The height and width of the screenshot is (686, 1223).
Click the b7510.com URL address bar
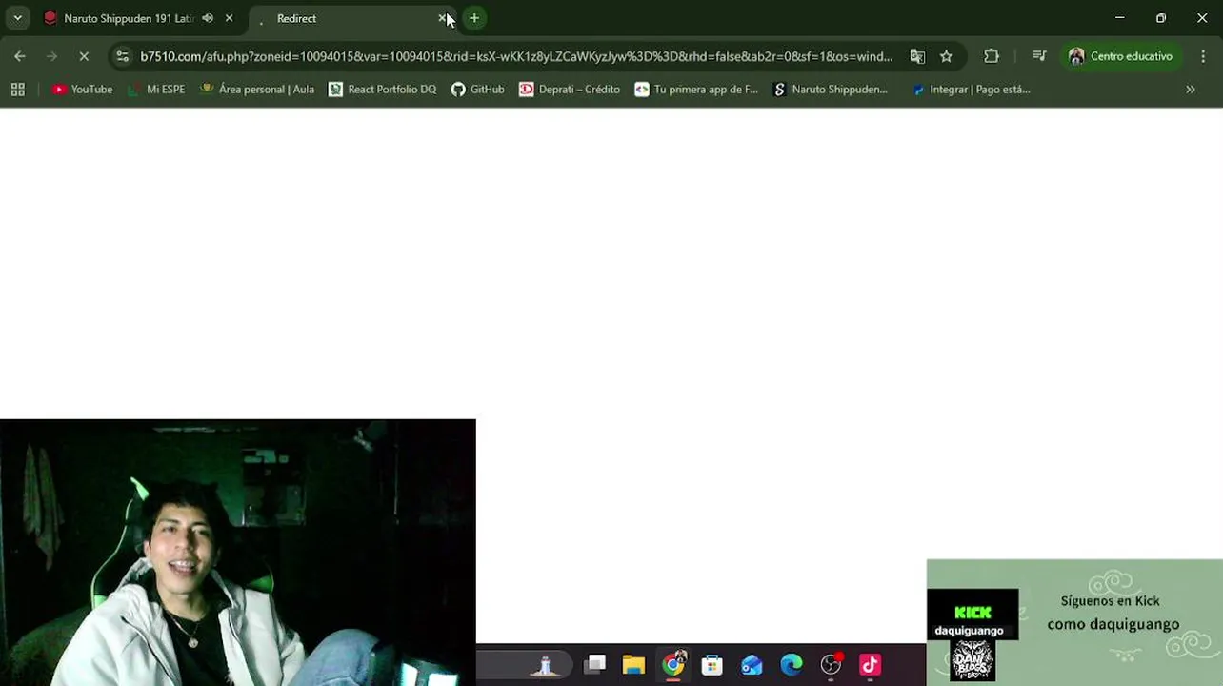[516, 56]
